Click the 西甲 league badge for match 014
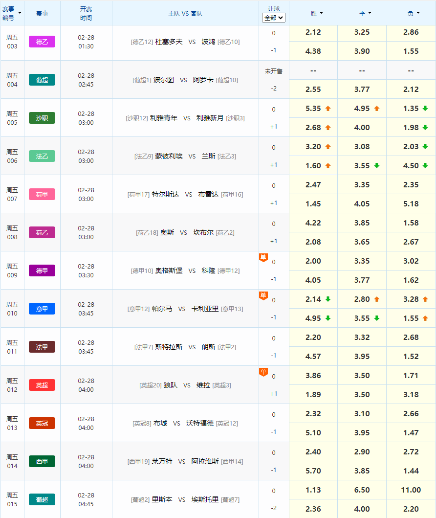The image size is (436, 518). (42, 461)
